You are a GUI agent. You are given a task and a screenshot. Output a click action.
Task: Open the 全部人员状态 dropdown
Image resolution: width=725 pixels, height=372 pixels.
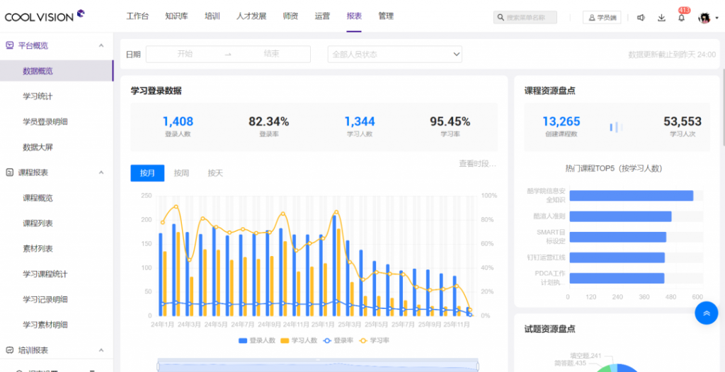coord(394,54)
